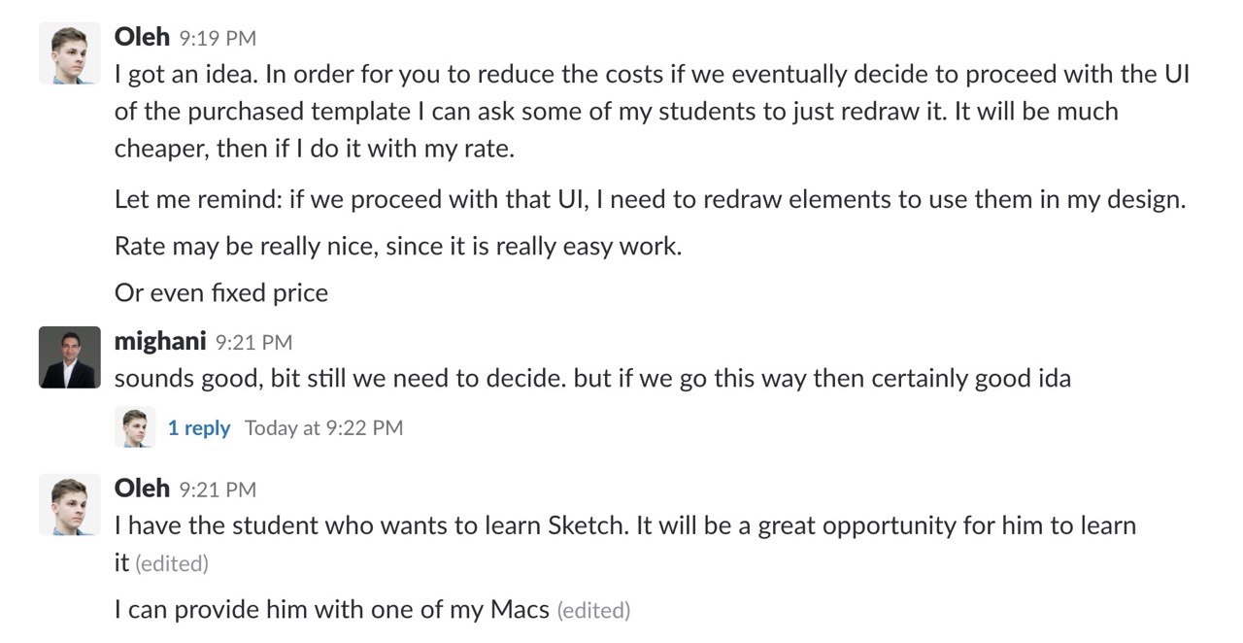
Task: Select the "Let me remind" message line
Action: [651, 199]
